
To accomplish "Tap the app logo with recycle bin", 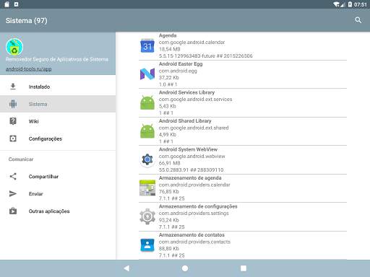I will (14, 47).
